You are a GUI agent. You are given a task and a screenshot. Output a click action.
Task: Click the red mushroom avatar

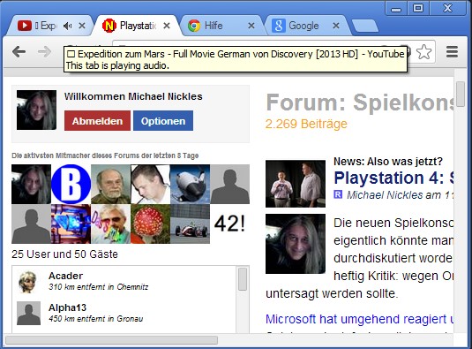tap(150, 224)
